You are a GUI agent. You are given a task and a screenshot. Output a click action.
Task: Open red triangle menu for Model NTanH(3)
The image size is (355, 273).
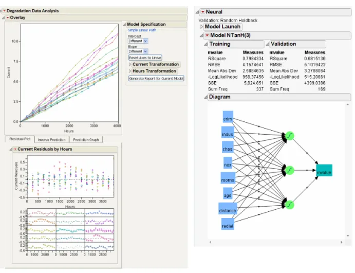click(207, 35)
